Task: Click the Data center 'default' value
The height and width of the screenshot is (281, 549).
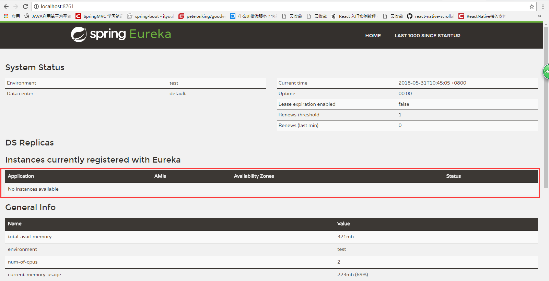Action: pos(177,93)
